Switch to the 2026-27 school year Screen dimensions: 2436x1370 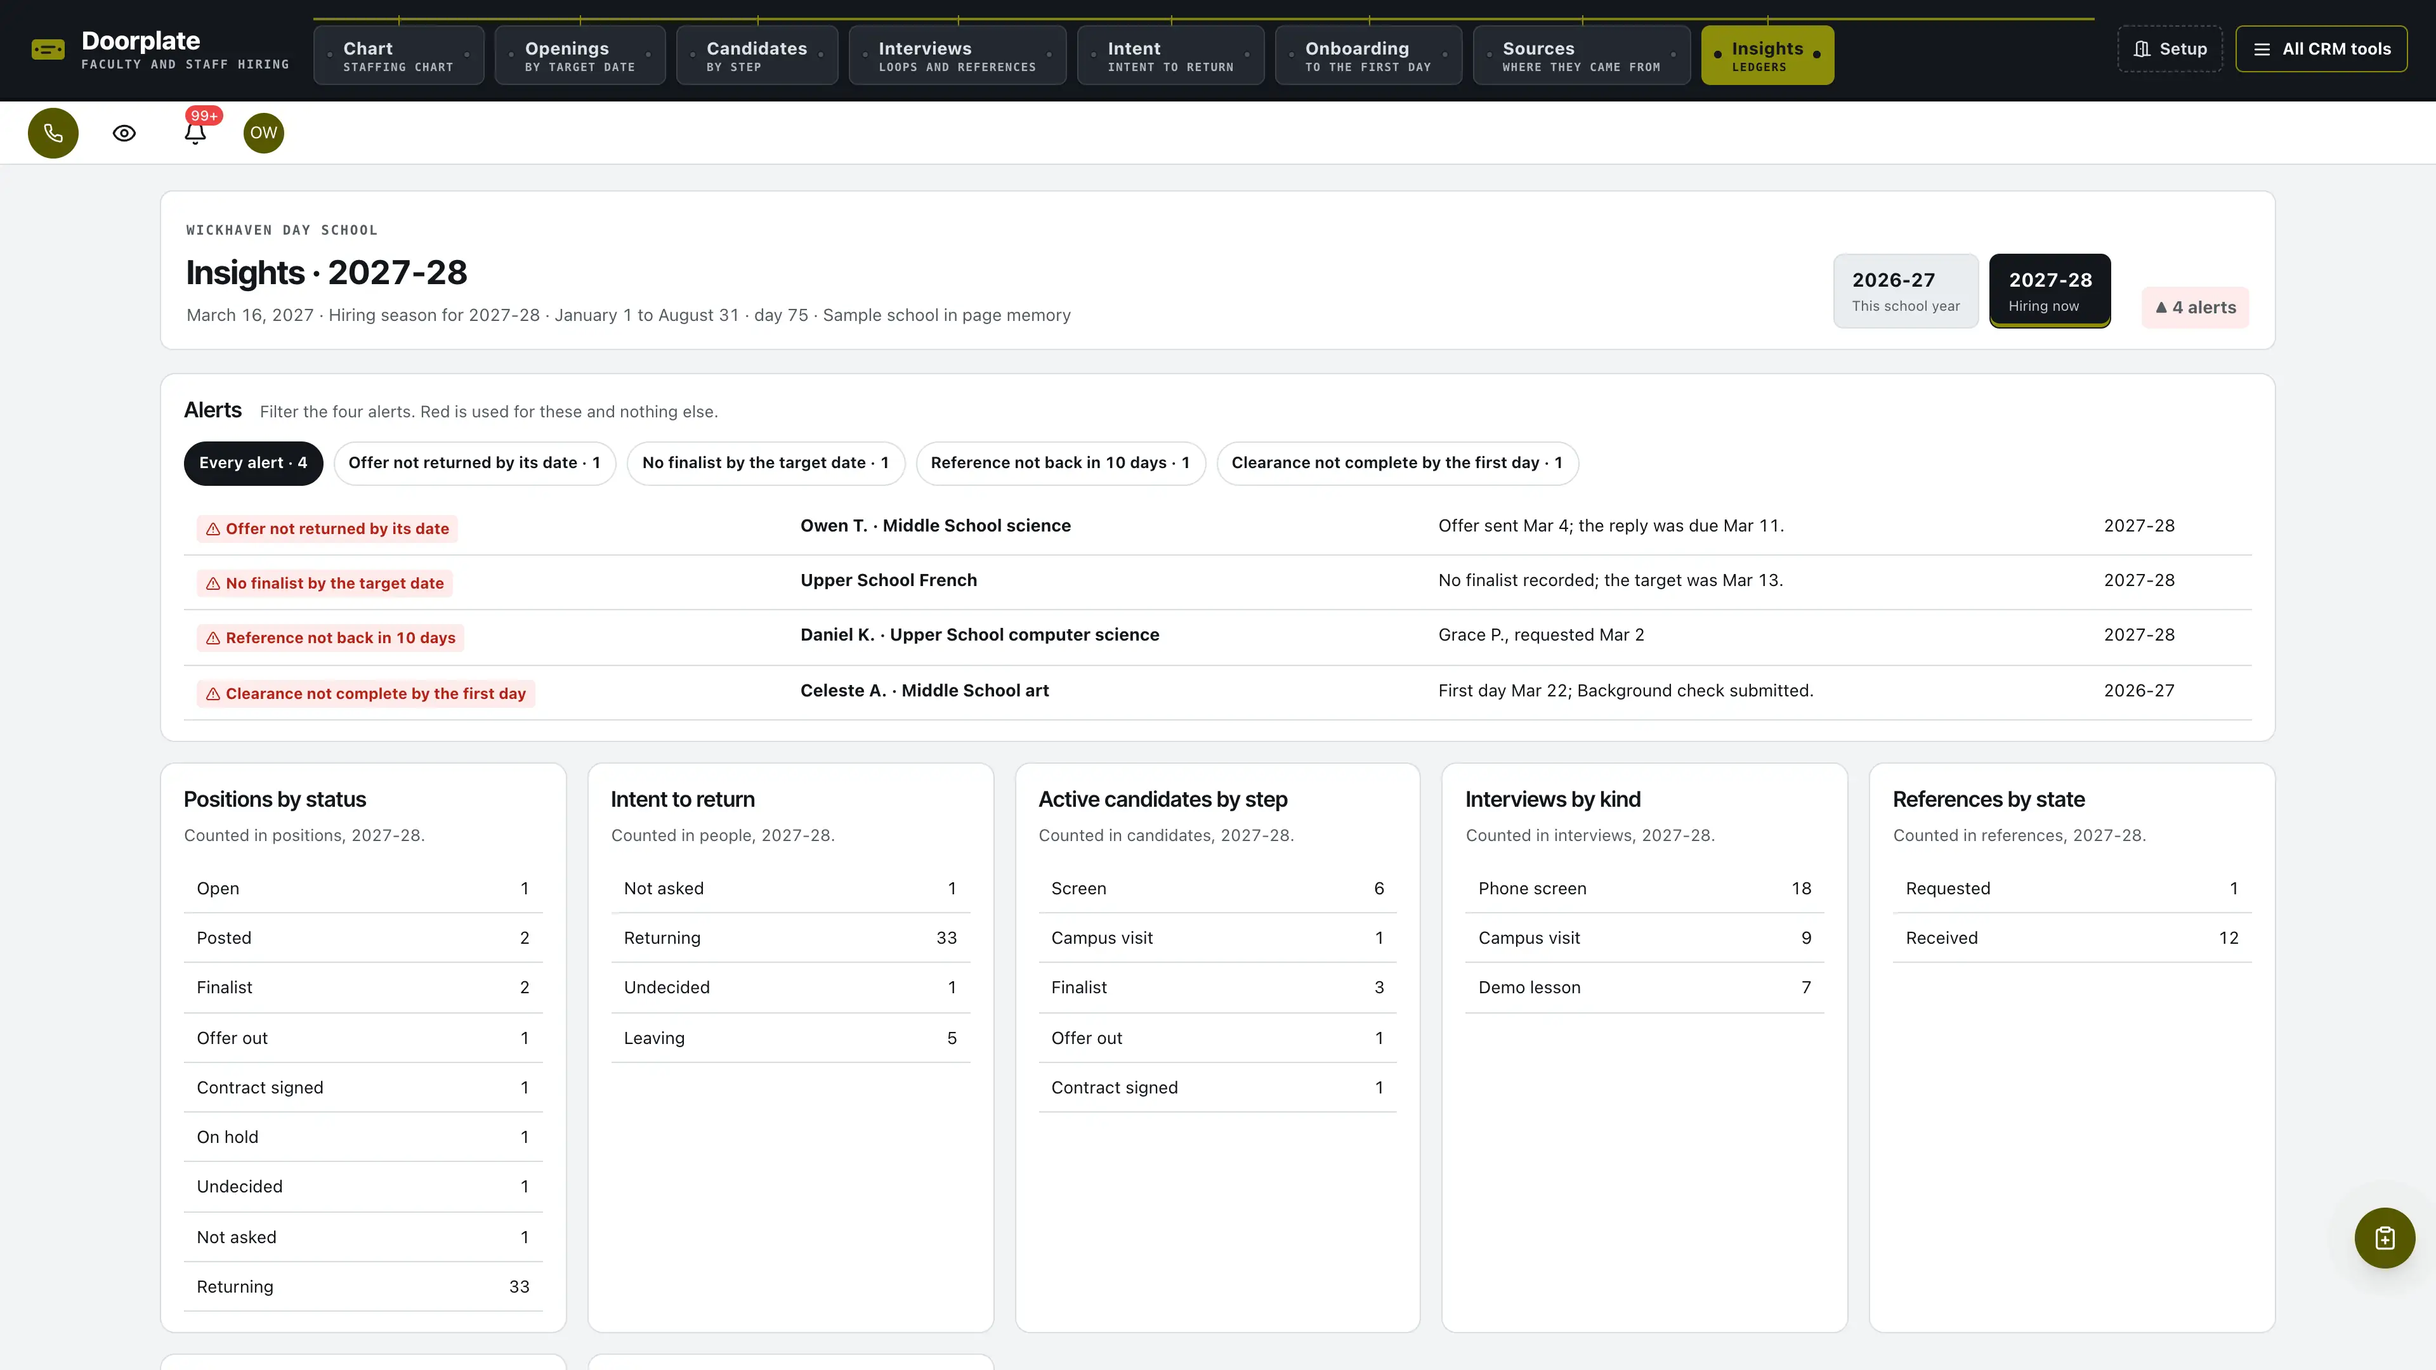[x=1906, y=291]
